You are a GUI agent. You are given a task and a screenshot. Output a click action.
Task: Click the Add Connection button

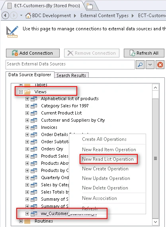(x=33, y=53)
